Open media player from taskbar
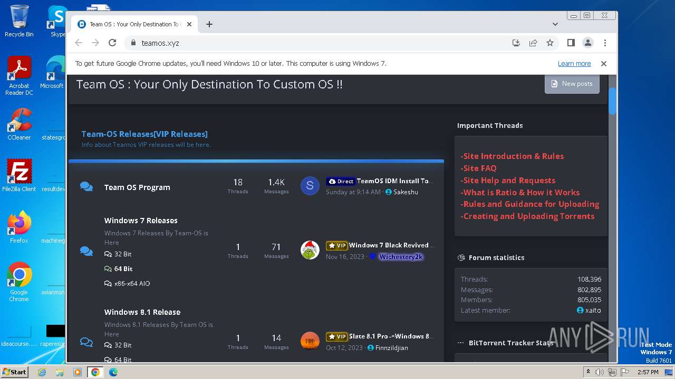 [x=78, y=372]
